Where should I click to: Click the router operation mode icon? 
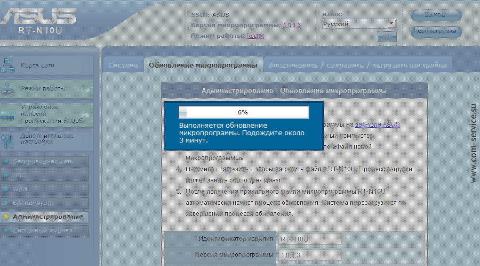pyautogui.click(x=7, y=88)
